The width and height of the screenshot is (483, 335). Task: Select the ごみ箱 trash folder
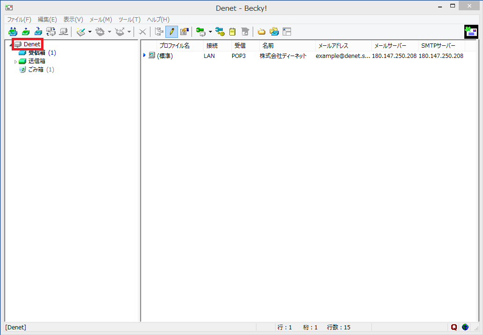[36, 70]
